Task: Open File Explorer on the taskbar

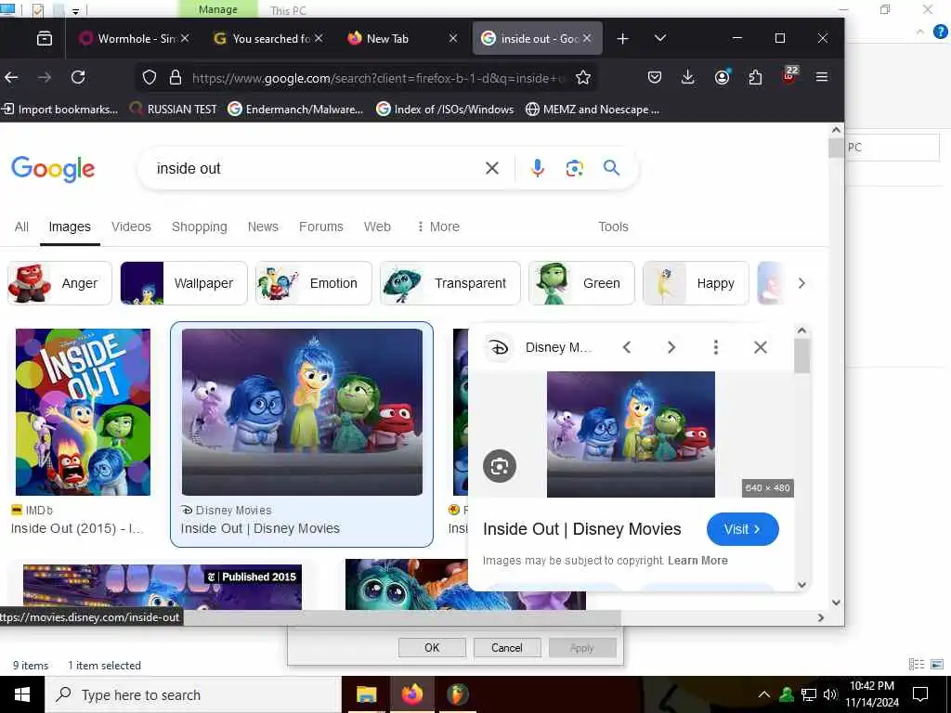Action: pyautogui.click(x=366, y=694)
